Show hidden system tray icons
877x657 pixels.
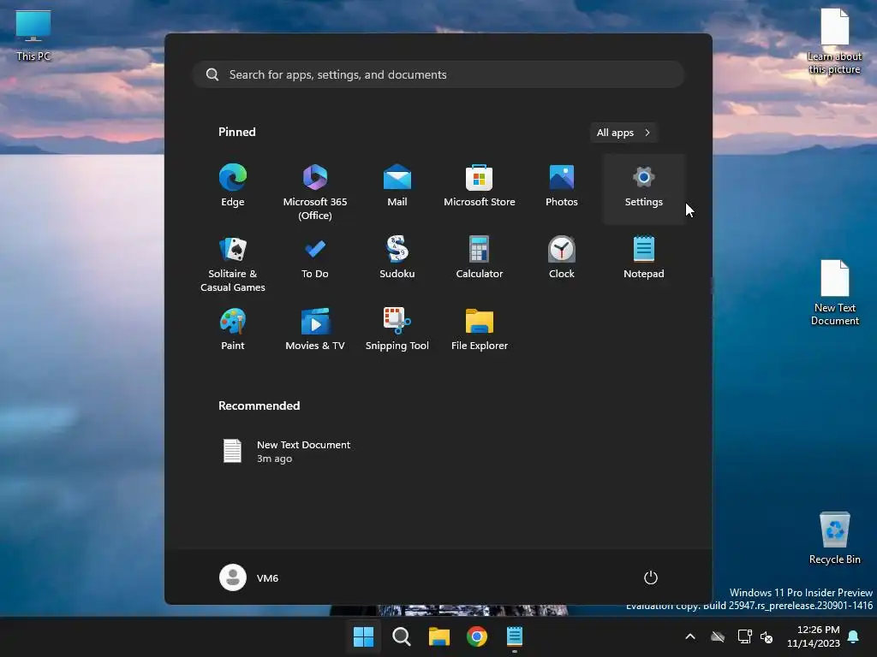(x=690, y=636)
